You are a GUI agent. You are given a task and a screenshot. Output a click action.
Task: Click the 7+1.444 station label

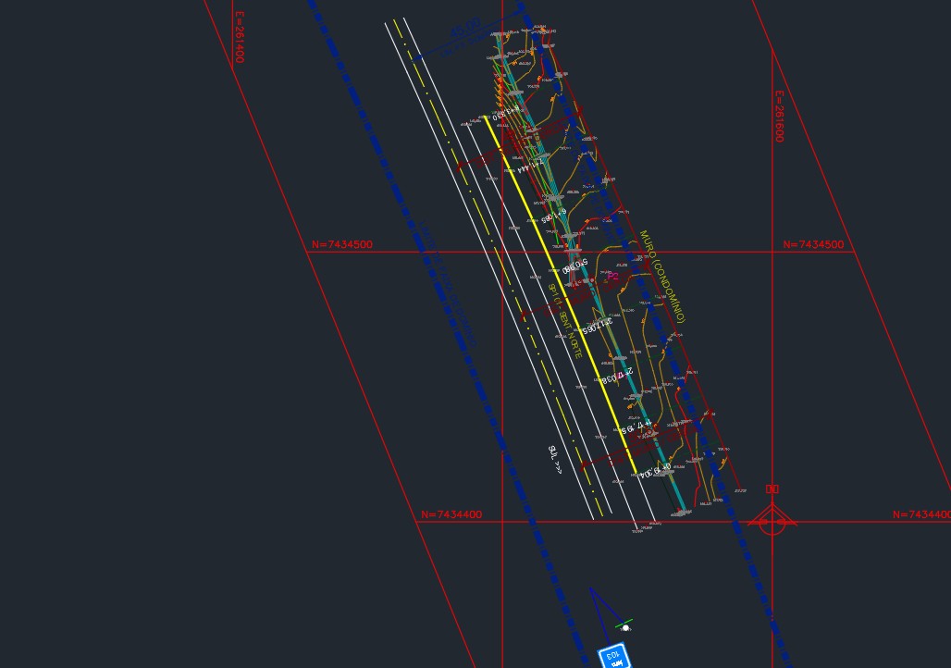(x=522, y=166)
